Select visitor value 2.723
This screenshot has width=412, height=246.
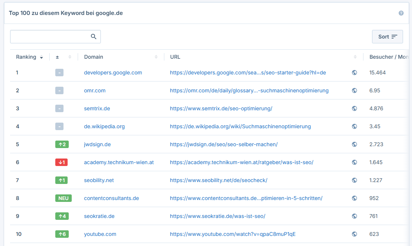376,144
